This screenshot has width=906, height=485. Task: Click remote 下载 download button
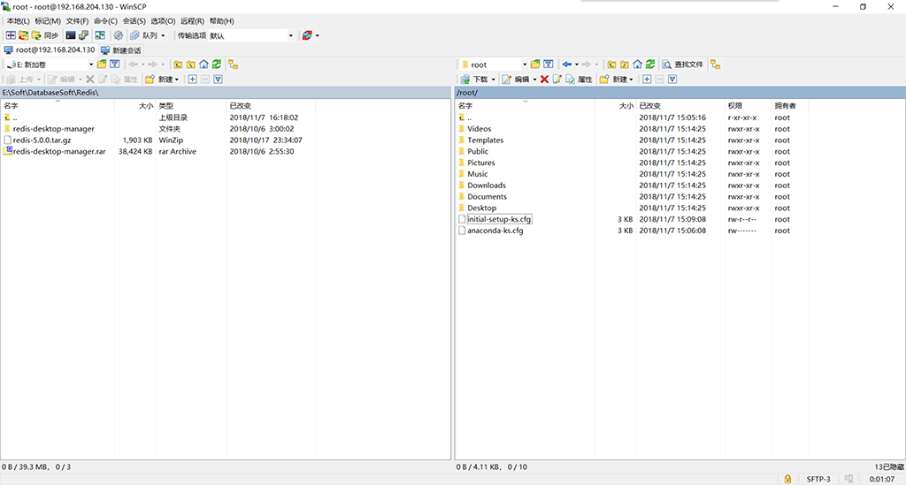(x=477, y=79)
